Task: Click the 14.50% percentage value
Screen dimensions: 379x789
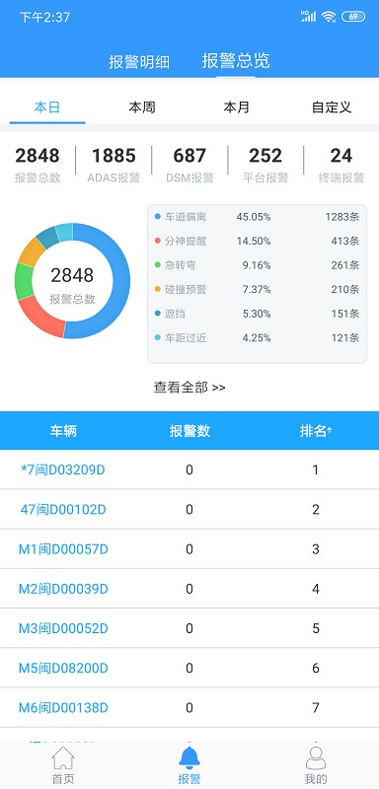Action: click(254, 241)
